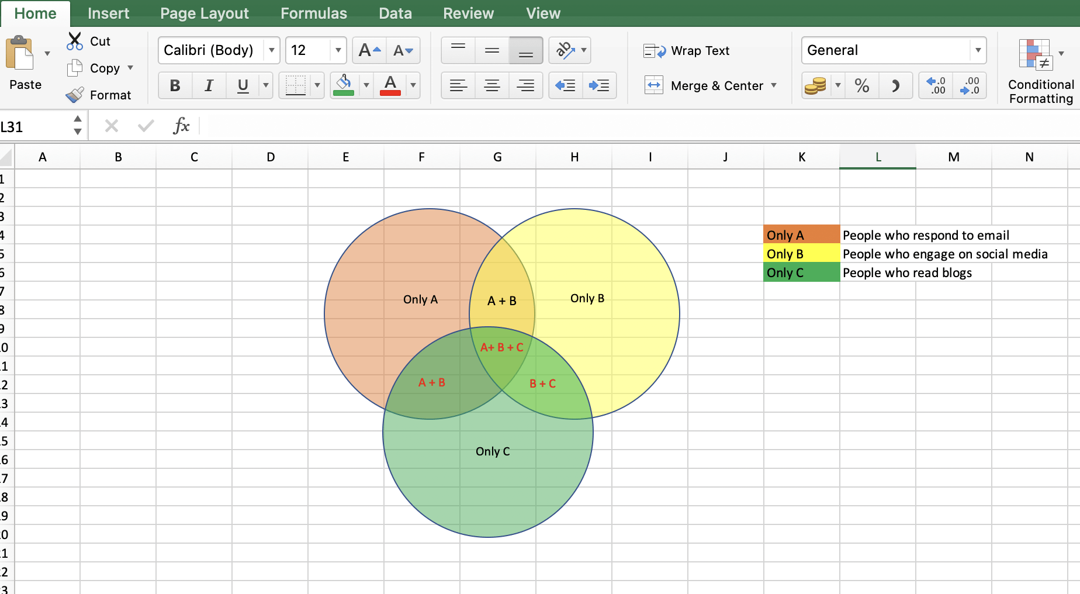Click the Wrap Text icon
The height and width of the screenshot is (594, 1080).
point(653,51)
